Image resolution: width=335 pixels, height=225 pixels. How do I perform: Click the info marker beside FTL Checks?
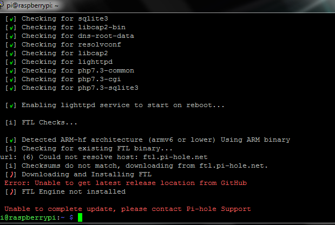point(11,123)
